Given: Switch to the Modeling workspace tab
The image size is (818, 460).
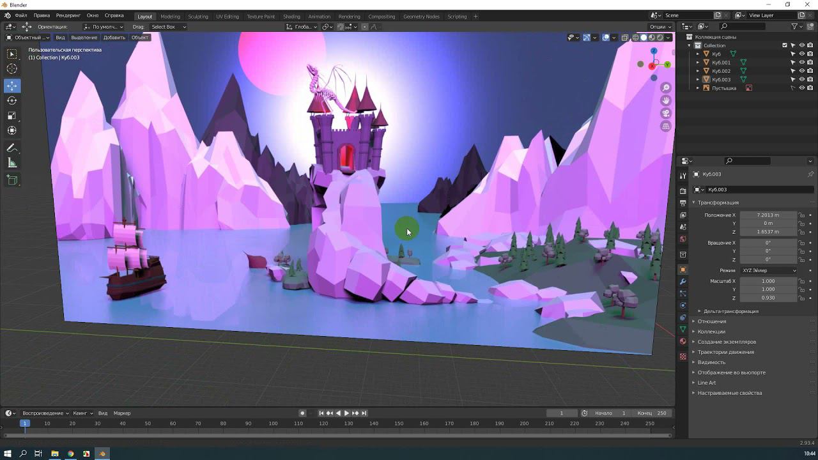Looking at the screenshot, I should [170, 17].
